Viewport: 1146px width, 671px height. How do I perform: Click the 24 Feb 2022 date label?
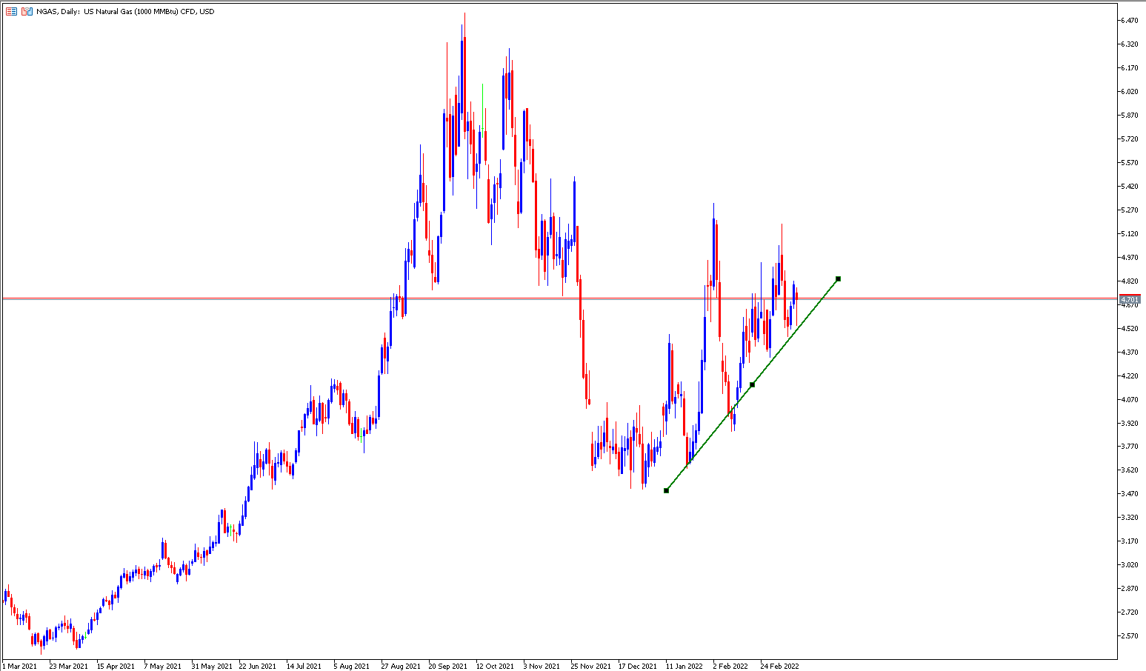click(x=779, y=666)
